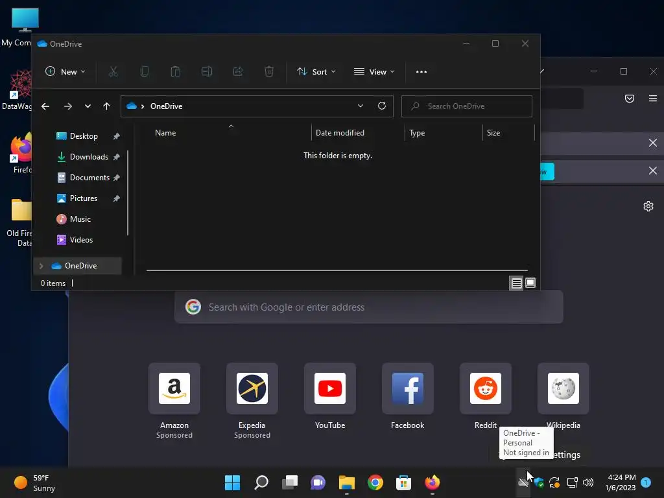
Task: Open the Expedia shortcut tile in Firefox
Action: [x=252, y=389]
